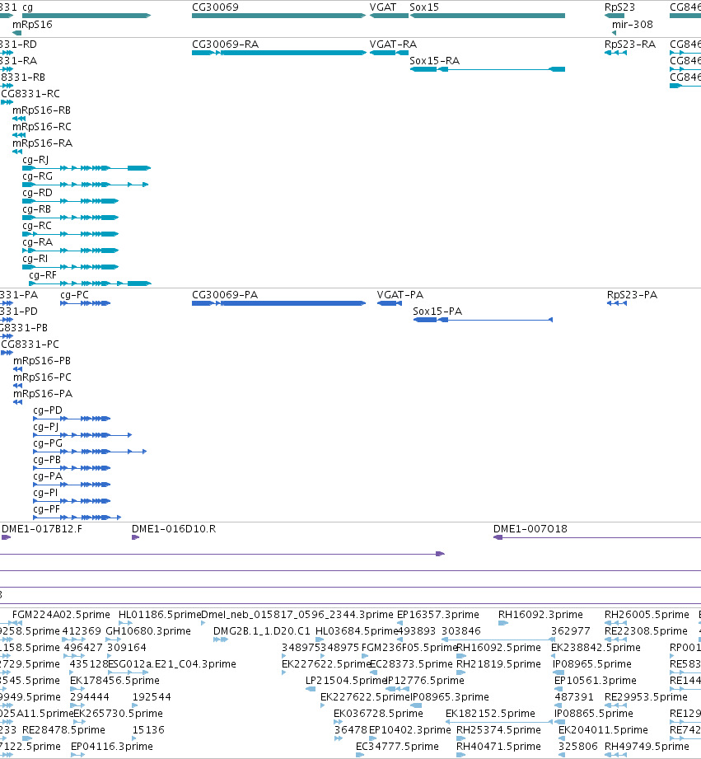Click the mRpS16-RA transcript label
The image size is (701, 759).
point(42,143)
